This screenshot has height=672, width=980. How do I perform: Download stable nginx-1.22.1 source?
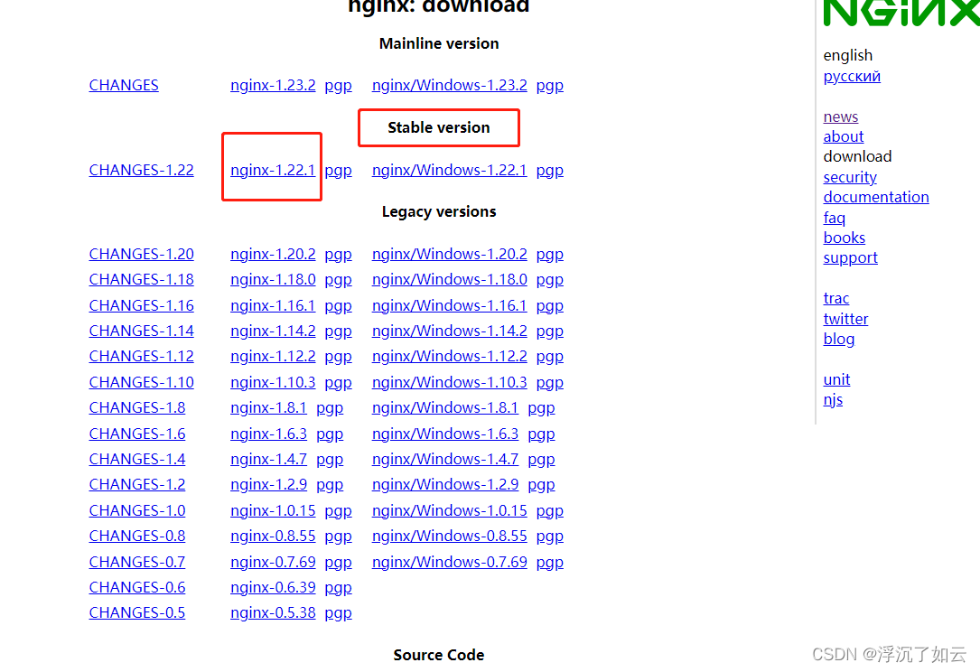[273, 170]
